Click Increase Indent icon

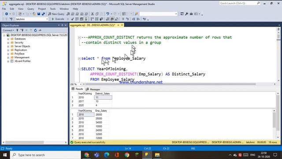pos(138,19)
